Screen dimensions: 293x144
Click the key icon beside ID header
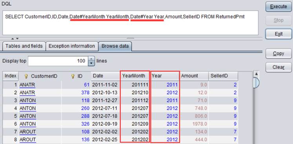tap(73, 76)
